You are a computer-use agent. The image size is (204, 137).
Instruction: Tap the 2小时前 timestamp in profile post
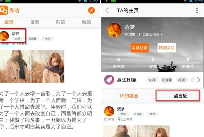(x=109, y=119)
